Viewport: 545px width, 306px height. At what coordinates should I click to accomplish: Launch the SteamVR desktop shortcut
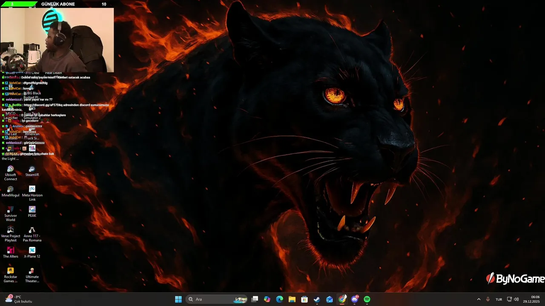(x=32, y=171)
